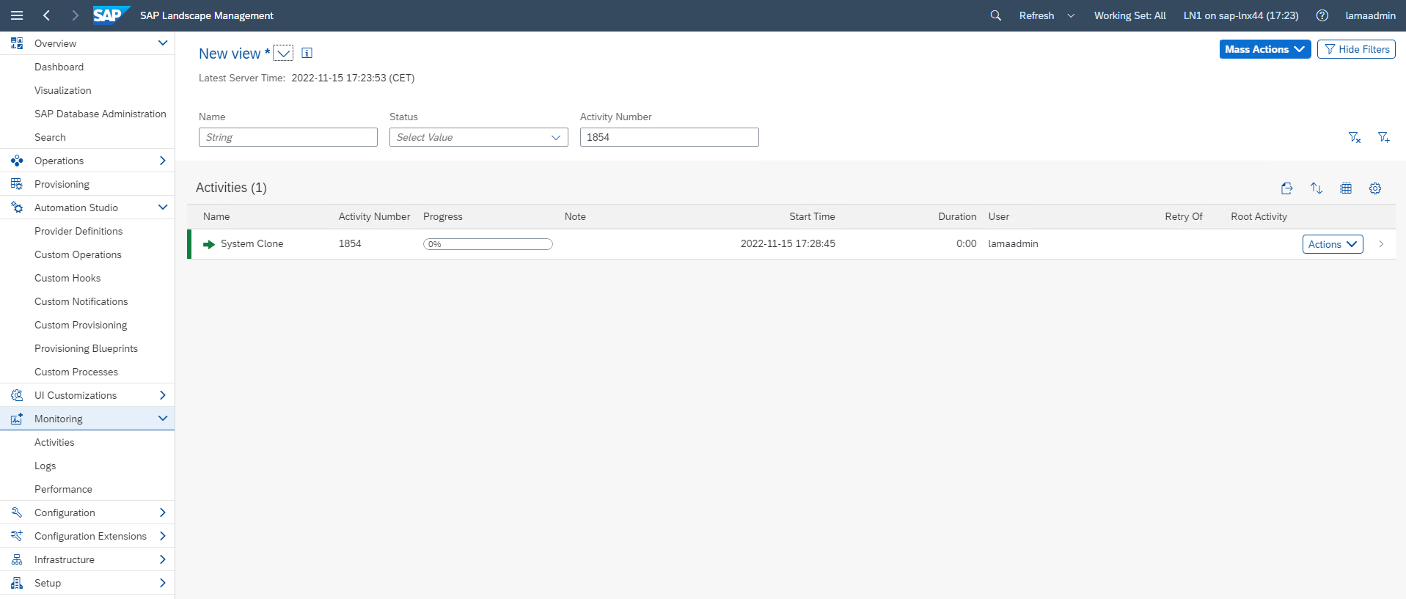This screenshot has width=1406, height=599.
Task: Open the help question mark icon
Action: pos(1322,15)
